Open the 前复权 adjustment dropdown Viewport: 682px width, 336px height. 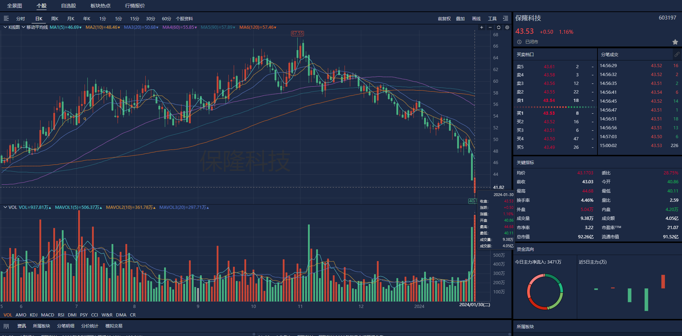(x=444, y=19)
